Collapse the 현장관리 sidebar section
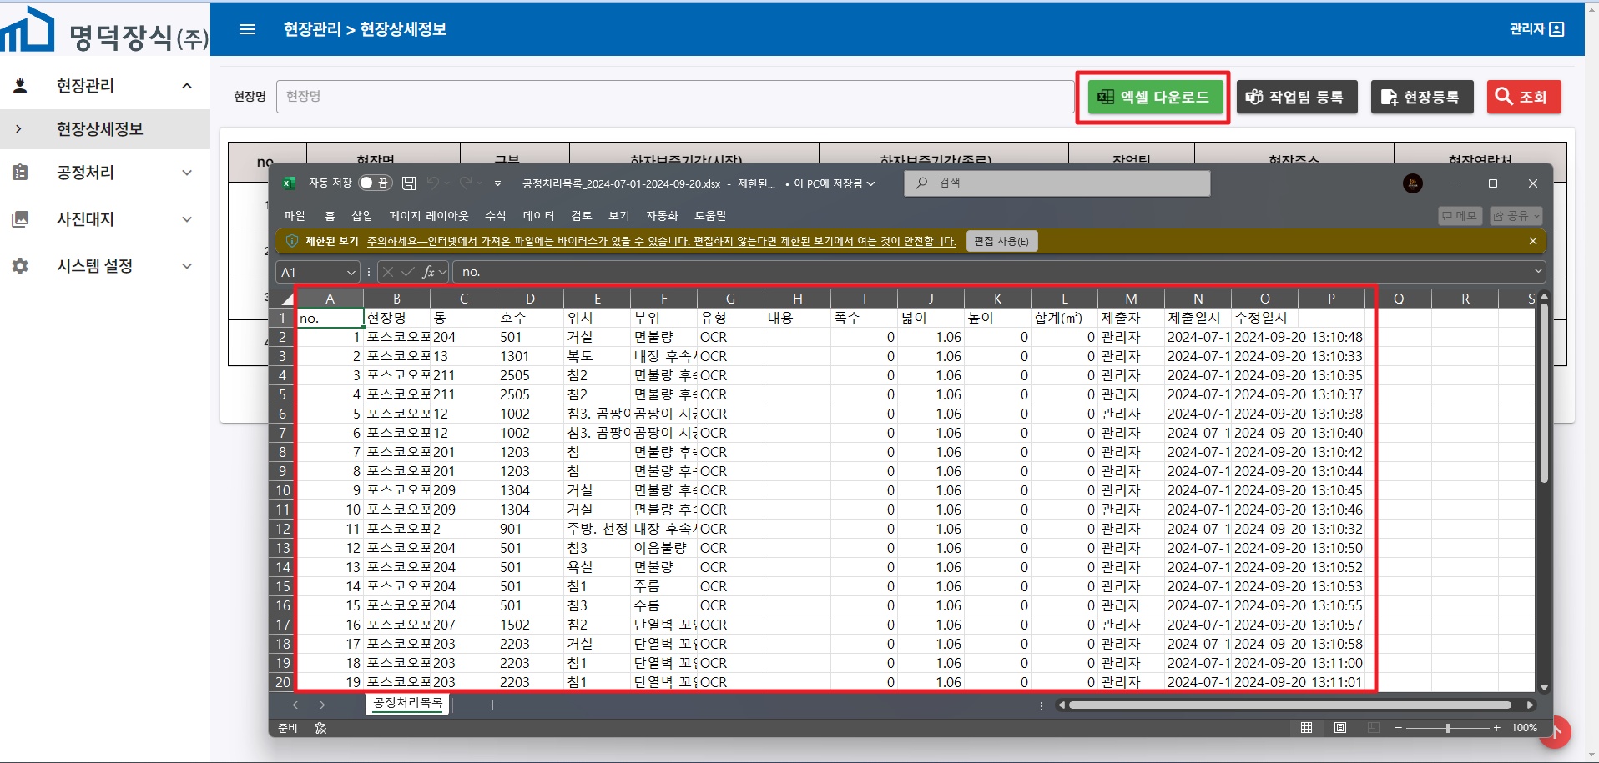The height and width of the screenshot is (763, 1599). [187, 86]
